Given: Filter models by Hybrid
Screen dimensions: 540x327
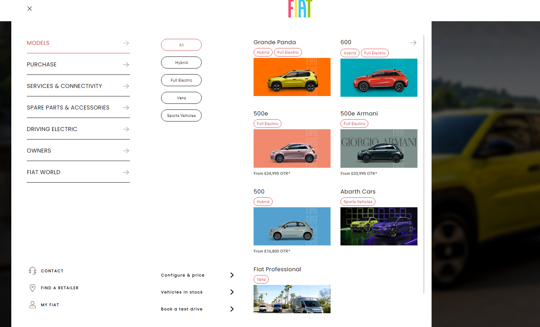Looking at the screenshot, I should pyautogui.click(x=181, y=63).
